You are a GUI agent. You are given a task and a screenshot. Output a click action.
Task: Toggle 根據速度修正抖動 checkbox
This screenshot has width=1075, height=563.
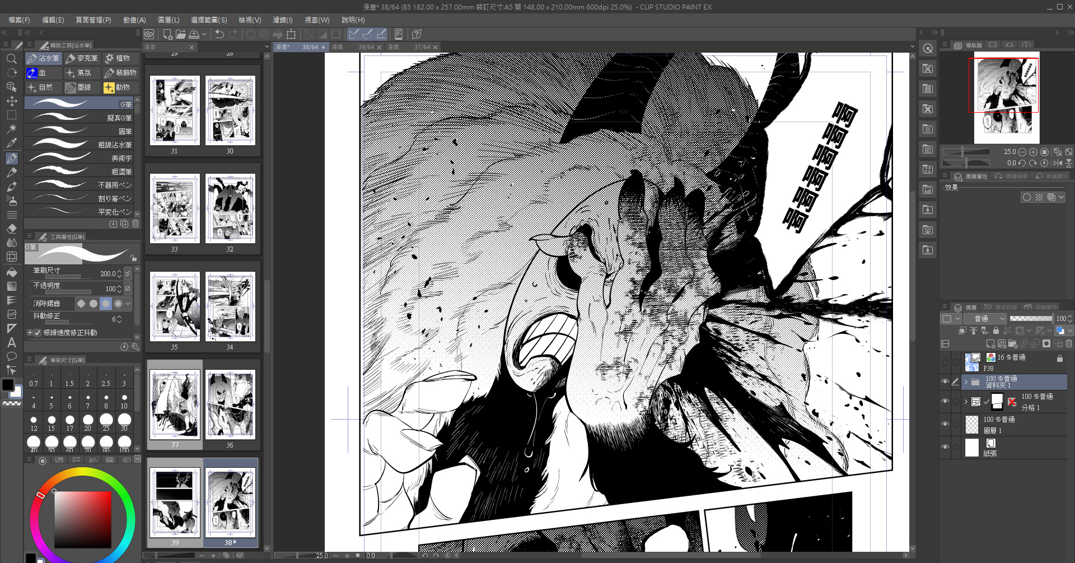(x=38, y=333)
